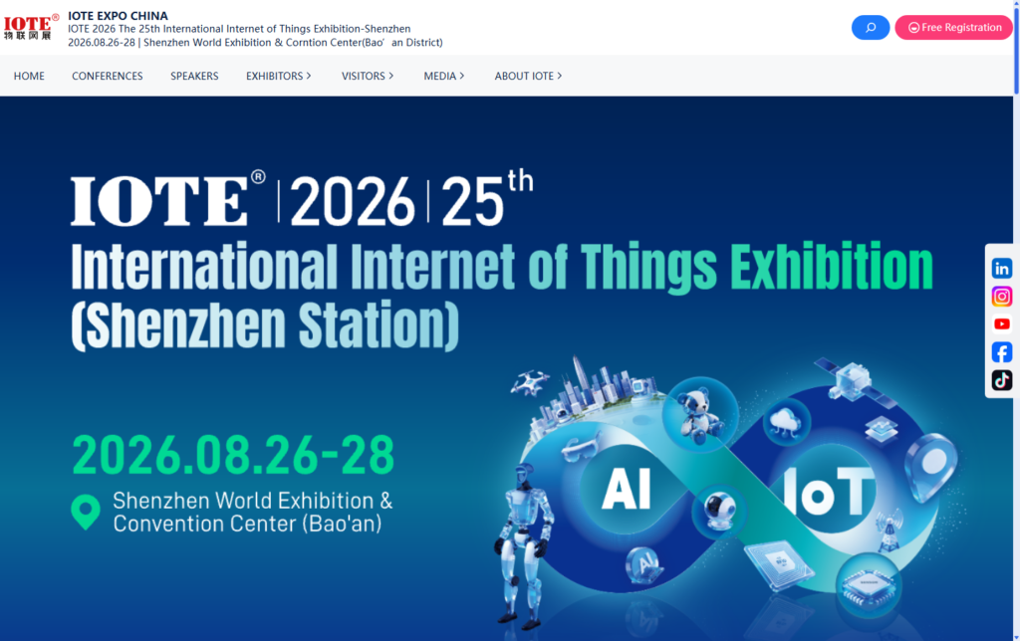Click the IOTE EXPO CHINA title link
This screenshot has height=641, width=1020.
pos(118,16)
